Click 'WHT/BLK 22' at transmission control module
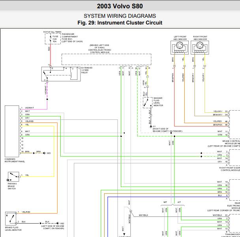Image resolution: width=240 pixels, height=237 pixels. 220,215
